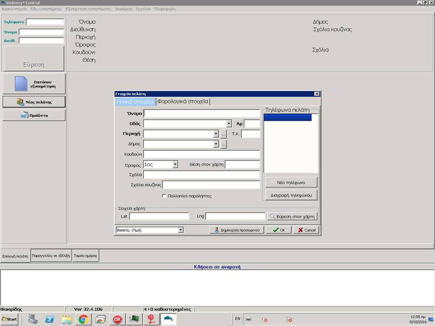
Task: Open the Πληροφορίες menu
Action: point(165,9)
